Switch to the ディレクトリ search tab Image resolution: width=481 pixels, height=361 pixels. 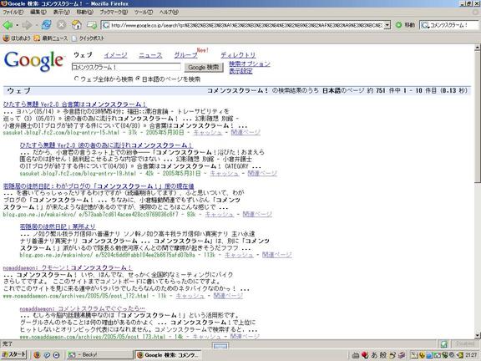point(238,55)
